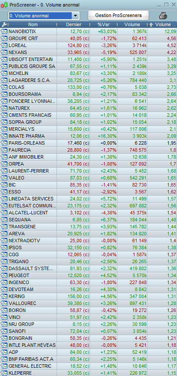Screen dimensions: 177x376
Task: Select the INTLE PLANT.HEVEAS name cell
Action: coord(32,345)
